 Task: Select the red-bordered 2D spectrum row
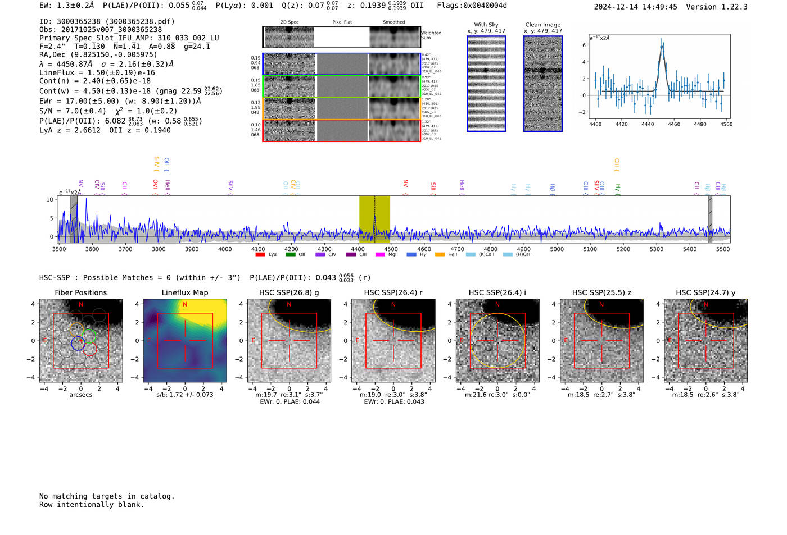click(341, 131)
